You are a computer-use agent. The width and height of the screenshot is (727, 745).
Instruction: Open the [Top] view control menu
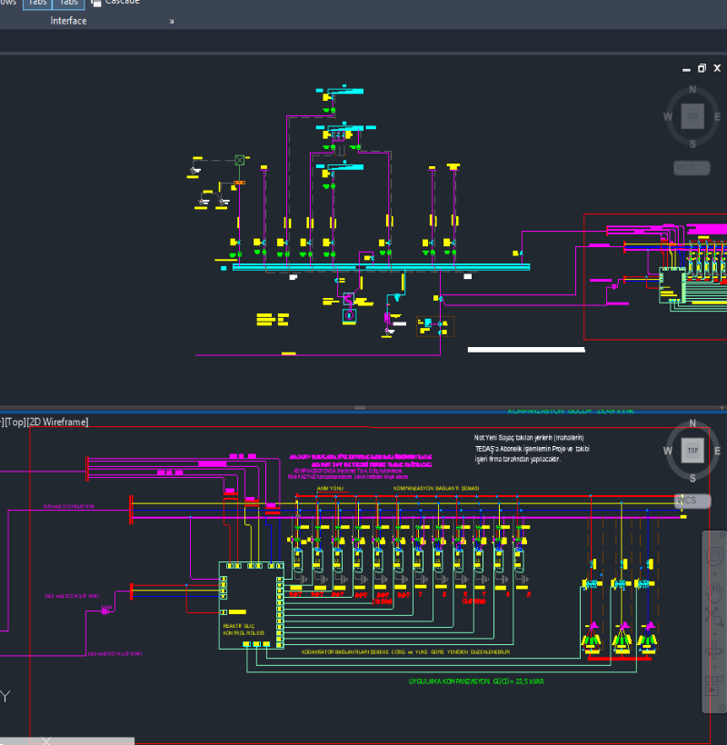(14, 422)
